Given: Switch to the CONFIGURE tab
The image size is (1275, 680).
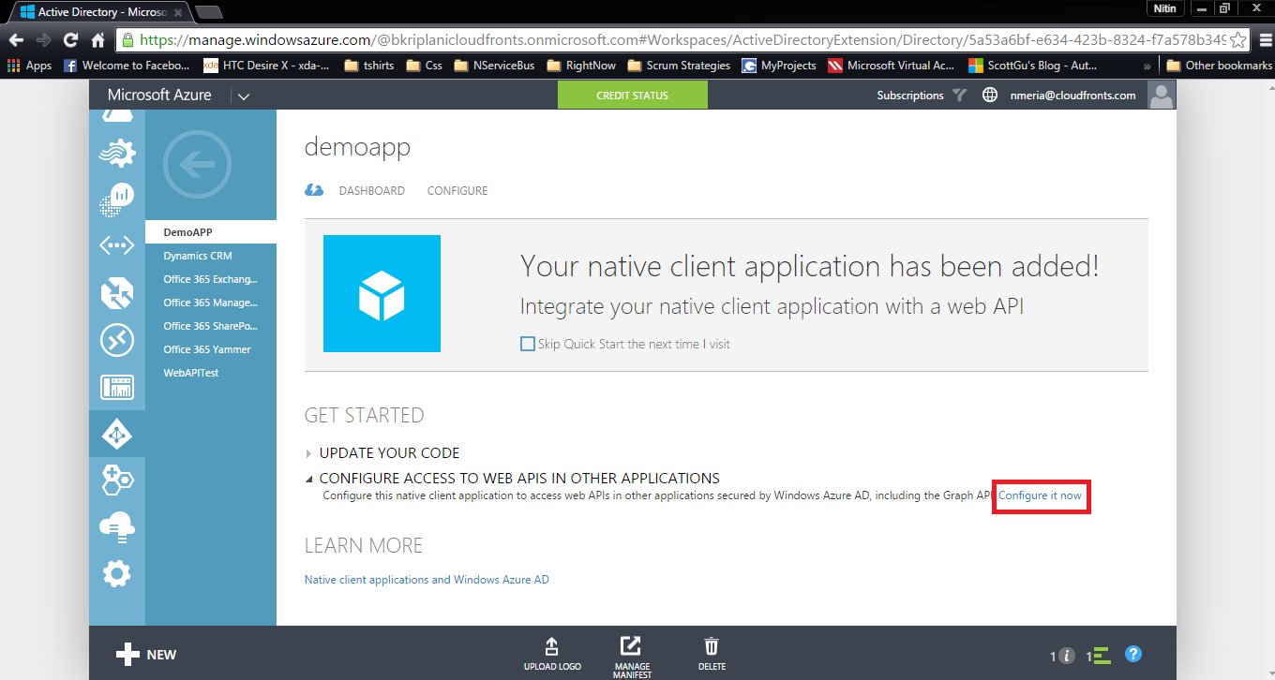Looking at the screenshot, I should (x=457, y=190).
